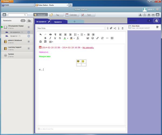Open menu for Learning Support notebook
The height and width of the screenshot is (135, 162).
point(29,48)
